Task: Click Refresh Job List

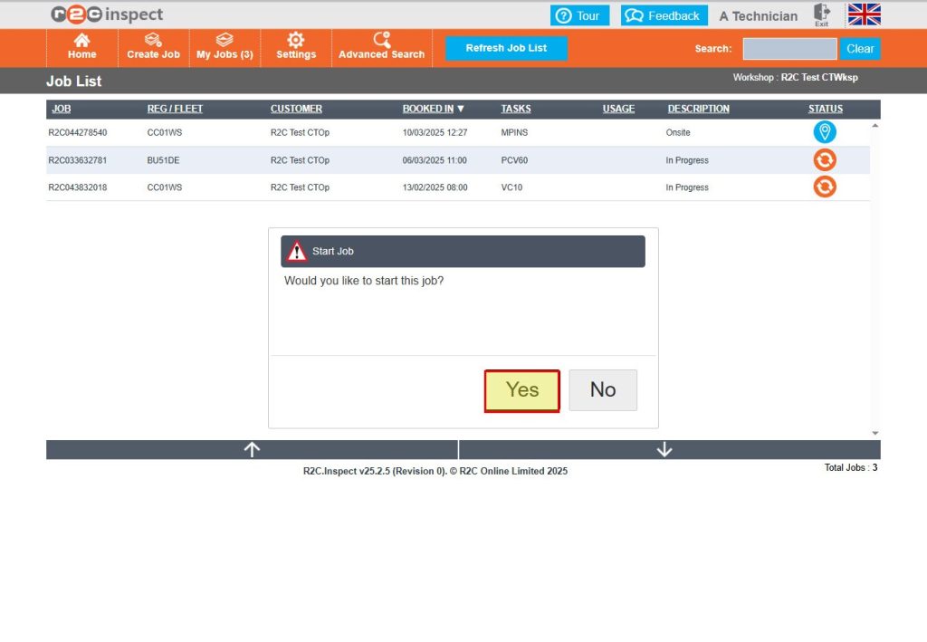Action: 505,48
